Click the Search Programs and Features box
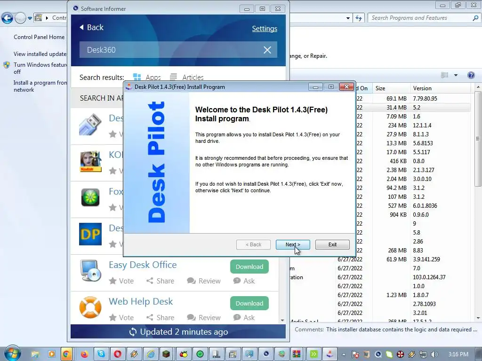This screenshot has width=482, height=361. [420, 18]
